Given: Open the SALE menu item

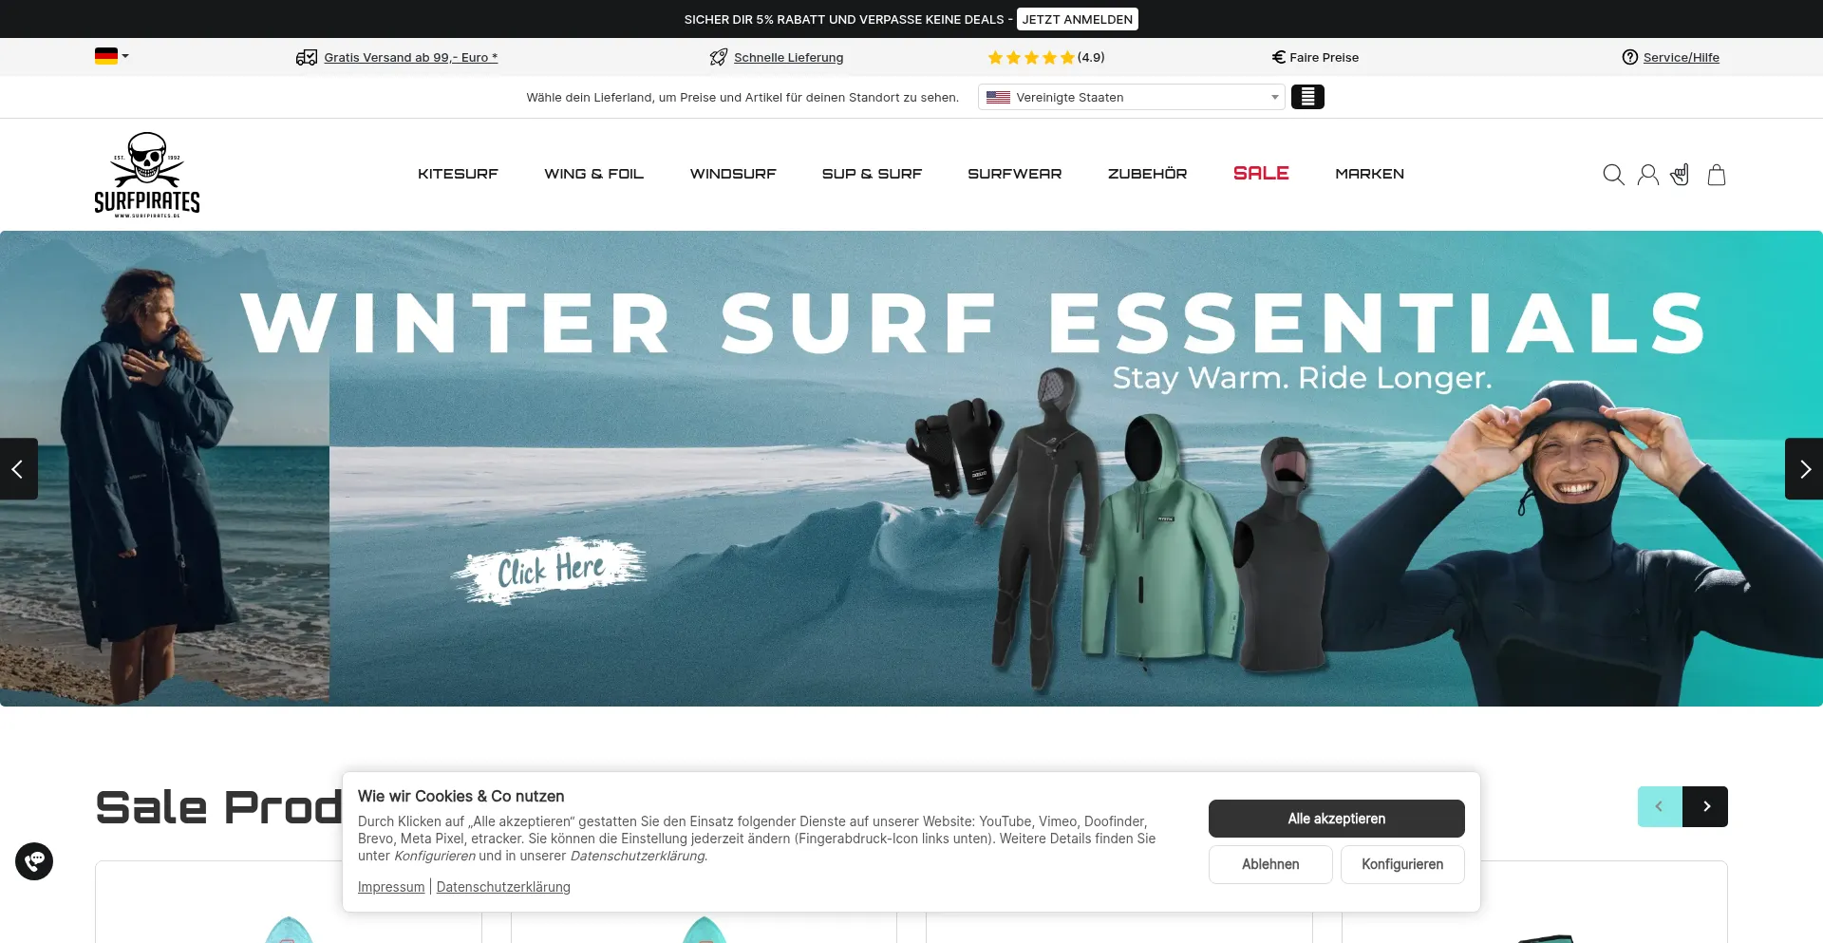Looking at the screenshot, I should point(1261,173).
